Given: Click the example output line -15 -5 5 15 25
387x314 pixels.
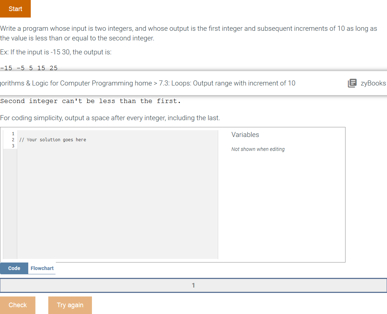Looking at the screenshot, I should [x=29, y=68].
